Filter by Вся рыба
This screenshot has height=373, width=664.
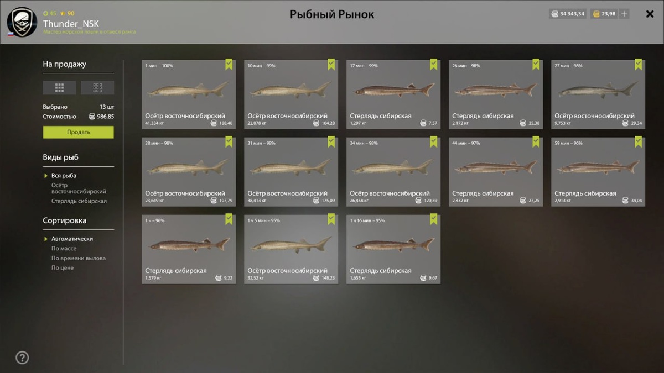point(64,176)
